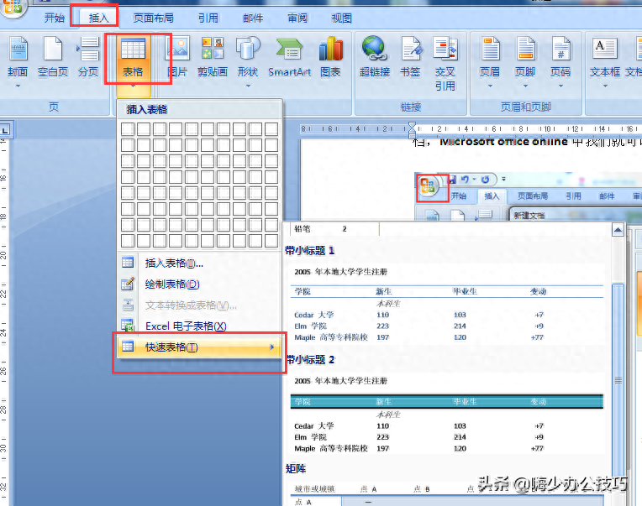This screenshot has width=642, height=506.
Task: Open the 审阅 review tab
Action: point(297,18)
